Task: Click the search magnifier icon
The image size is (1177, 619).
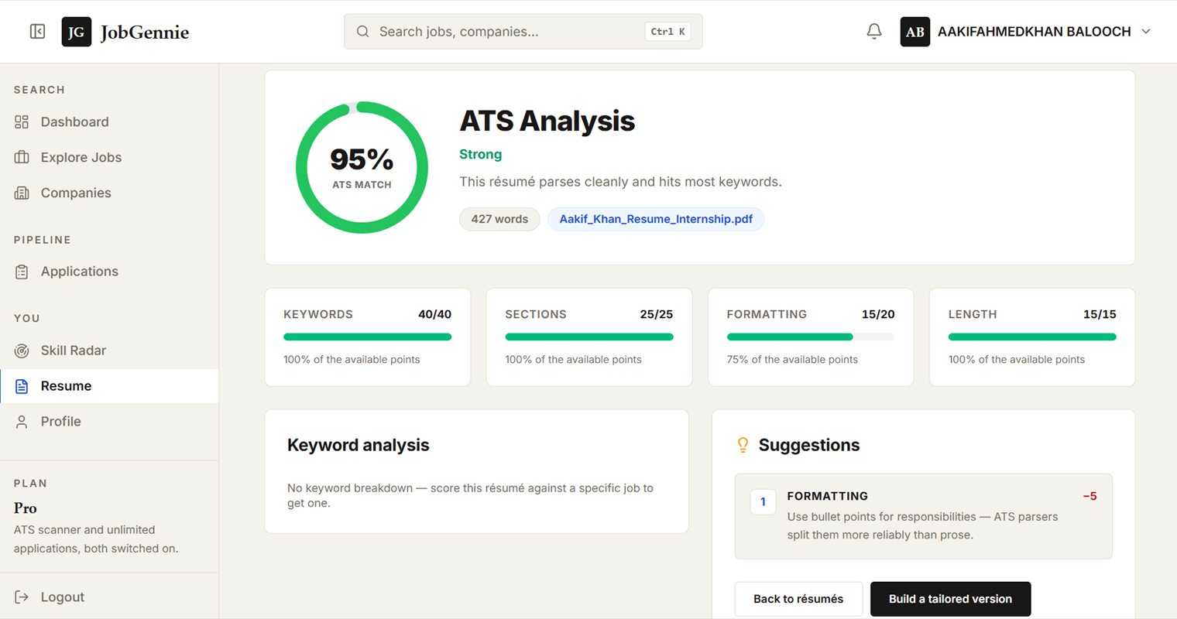Action: tap(362, 32)
